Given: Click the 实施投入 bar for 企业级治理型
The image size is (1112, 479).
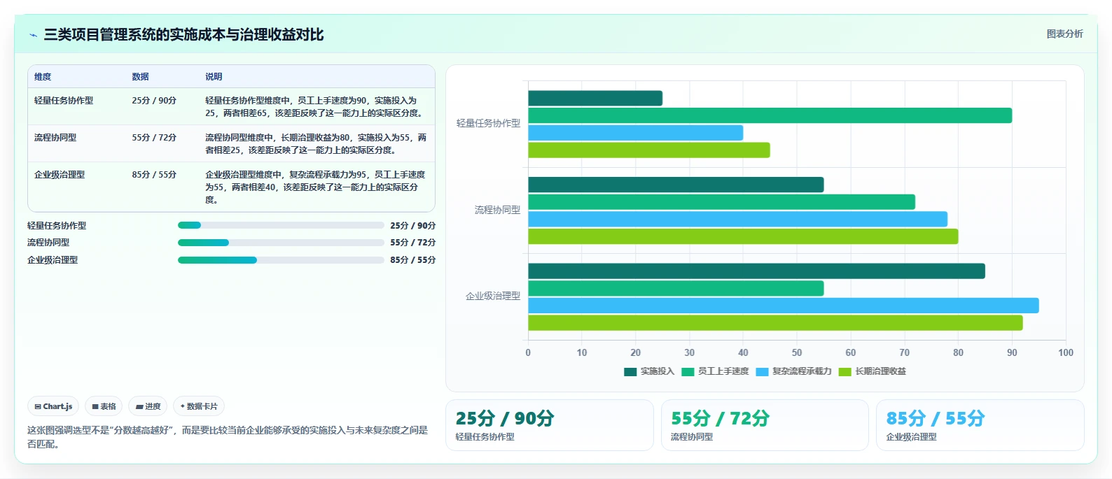Looking at the screenshot, I should click(x=756, y=271).
